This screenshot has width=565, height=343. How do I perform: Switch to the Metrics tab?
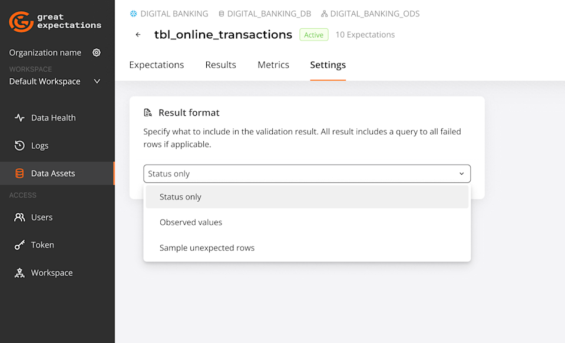(273, 65)
